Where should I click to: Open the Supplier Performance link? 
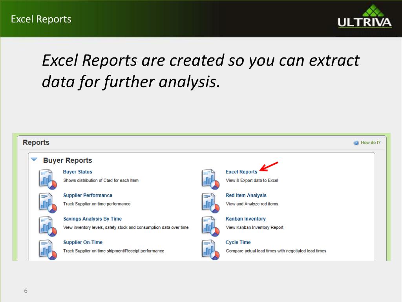(x=88, y=195)
